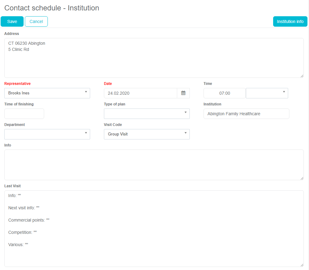
Task: Expand the Representative dropdown showing Brooks Ines
Action: pyautogui.click(x=47, y=93)
